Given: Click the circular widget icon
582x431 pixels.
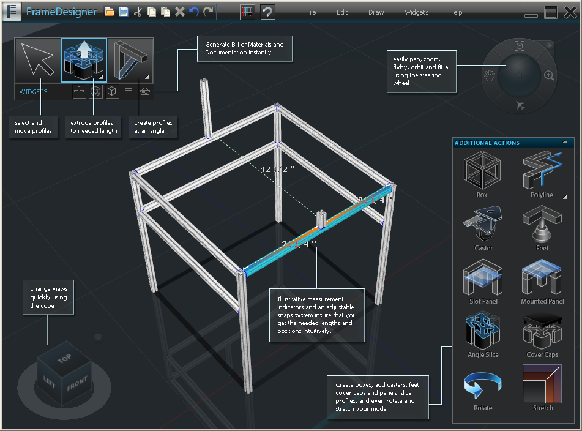Looking at the screenshot, I should (95, 91).
